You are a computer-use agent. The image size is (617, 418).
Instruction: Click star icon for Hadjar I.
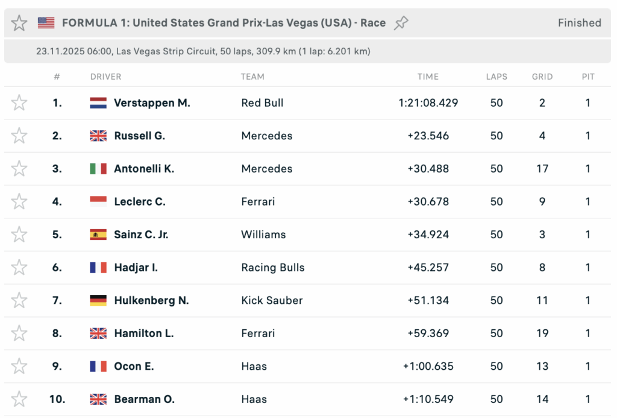[19, 267]
